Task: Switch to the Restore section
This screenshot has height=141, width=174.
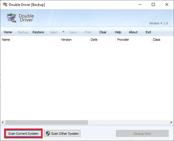Action: 38,32
